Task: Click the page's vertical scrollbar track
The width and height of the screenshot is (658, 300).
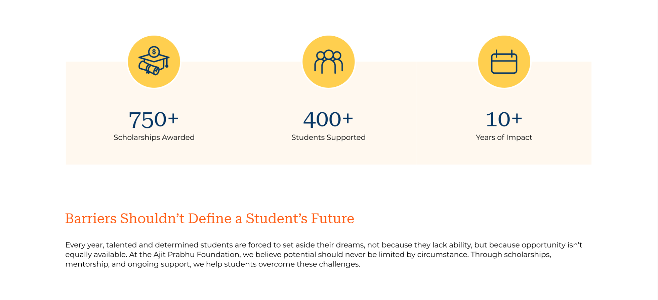Action: tap(657, 150)
